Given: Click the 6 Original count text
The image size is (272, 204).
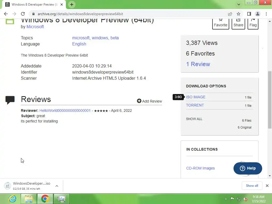Looking at the screenshot, I should pos(245,127).
